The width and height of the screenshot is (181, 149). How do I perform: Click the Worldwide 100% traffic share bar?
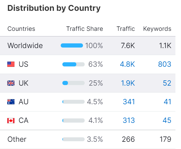click(72, 46)
